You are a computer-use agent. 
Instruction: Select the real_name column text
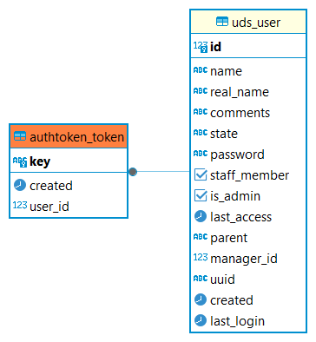[240, 92]
